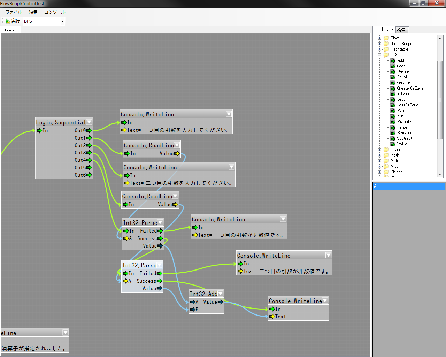Click the node list scrollbar down arrow
446x357 pixels.
coord(440,175)
